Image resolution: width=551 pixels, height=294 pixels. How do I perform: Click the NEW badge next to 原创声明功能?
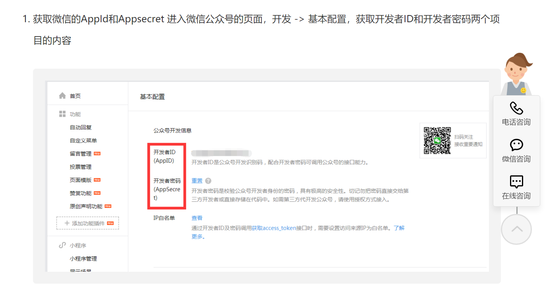pos(108,206)
